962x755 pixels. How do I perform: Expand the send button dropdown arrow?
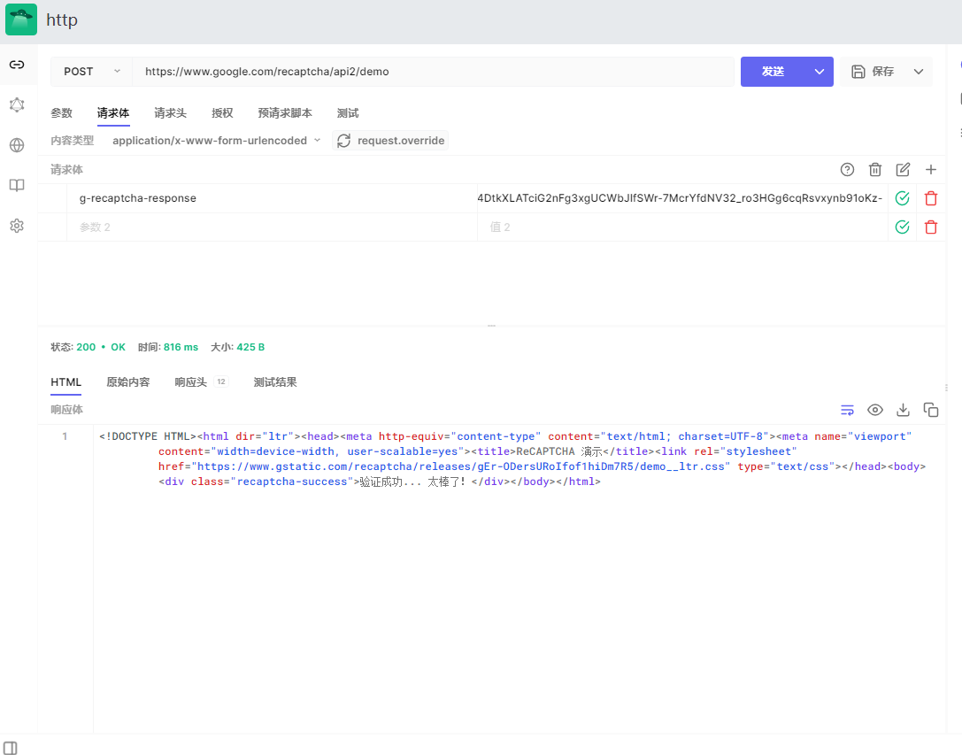click(x=819, y=72)
